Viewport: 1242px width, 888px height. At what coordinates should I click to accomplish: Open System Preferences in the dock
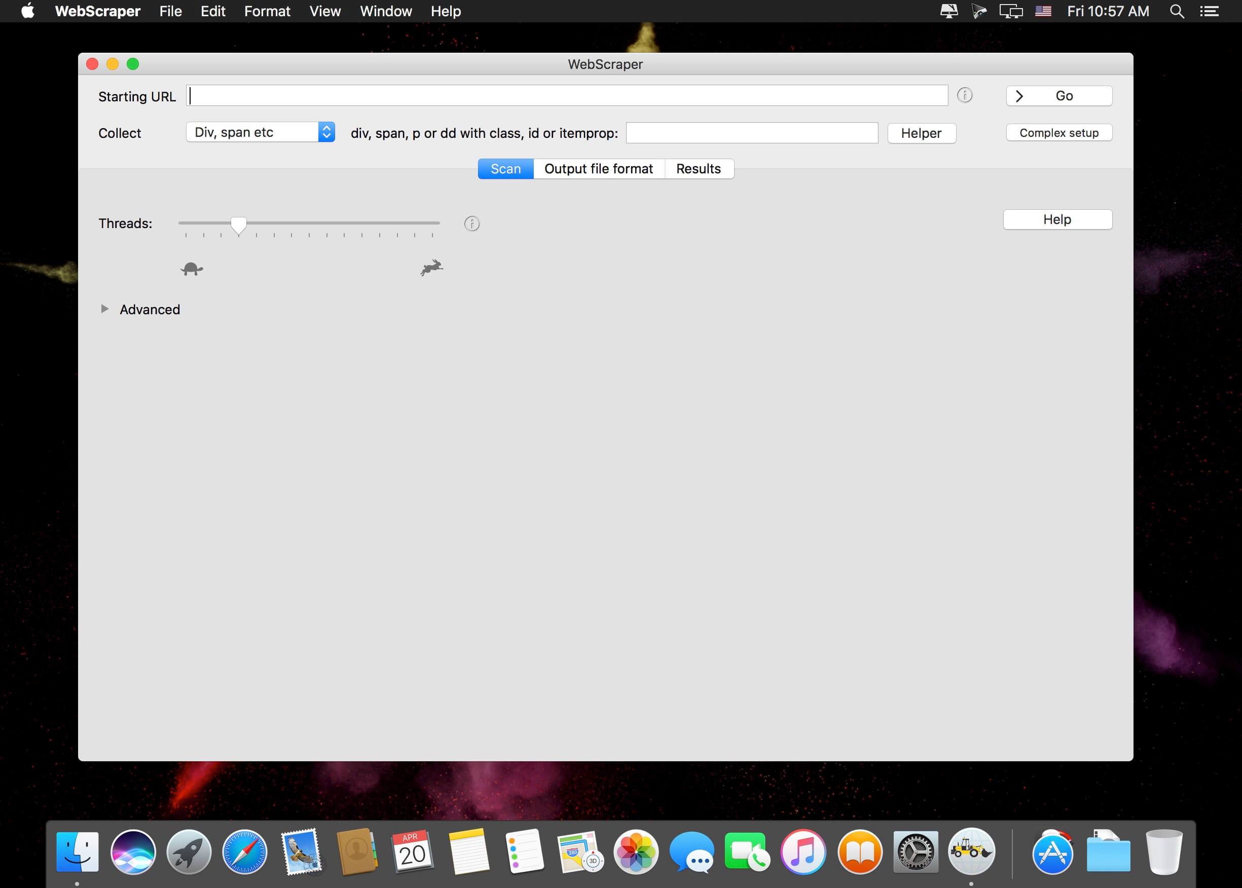click(915, 852)
